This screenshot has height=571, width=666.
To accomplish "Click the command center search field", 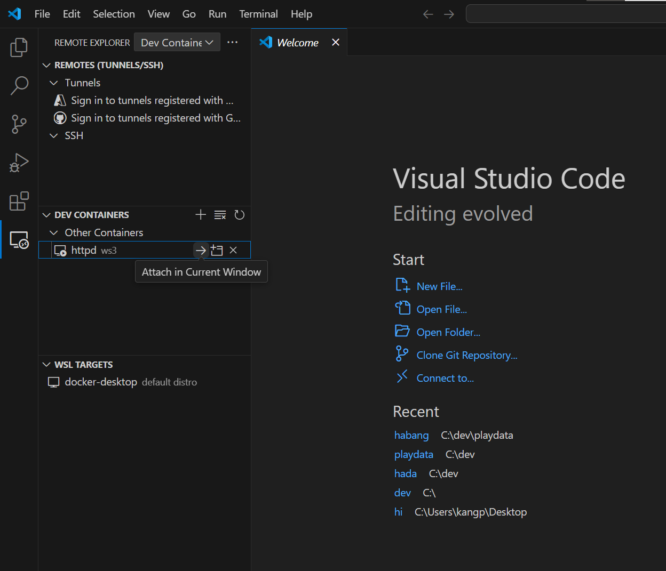I will tap(566, 14).
